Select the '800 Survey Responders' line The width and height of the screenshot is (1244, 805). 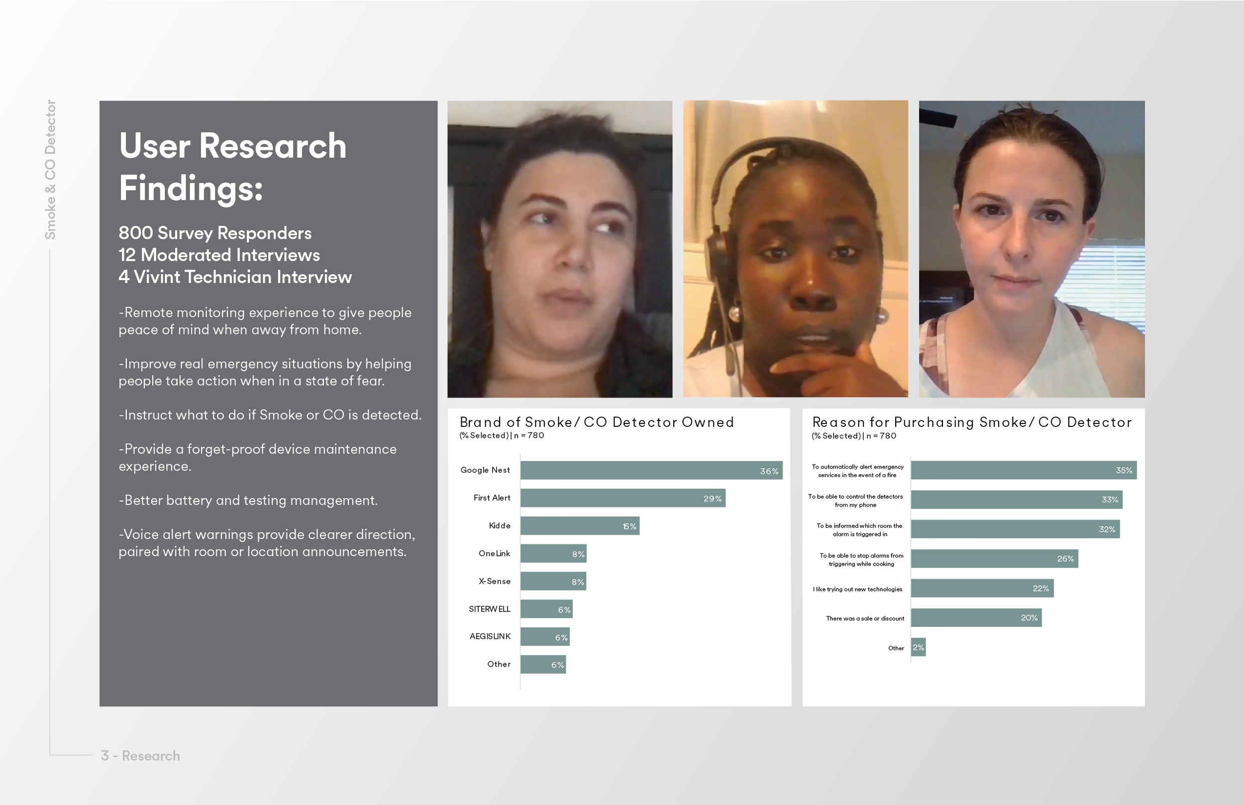point(215,233)
